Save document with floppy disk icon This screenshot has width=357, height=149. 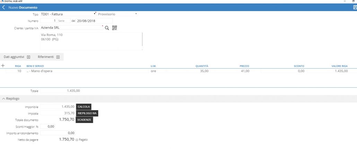coord(355,8)
